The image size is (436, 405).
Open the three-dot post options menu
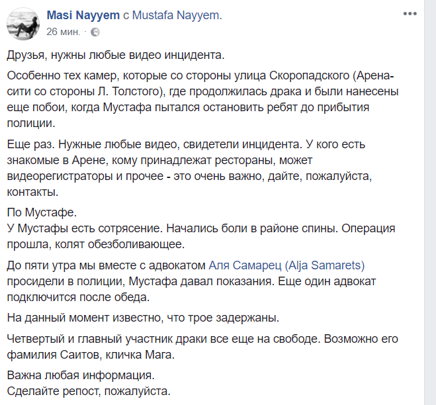coord(411,14)
